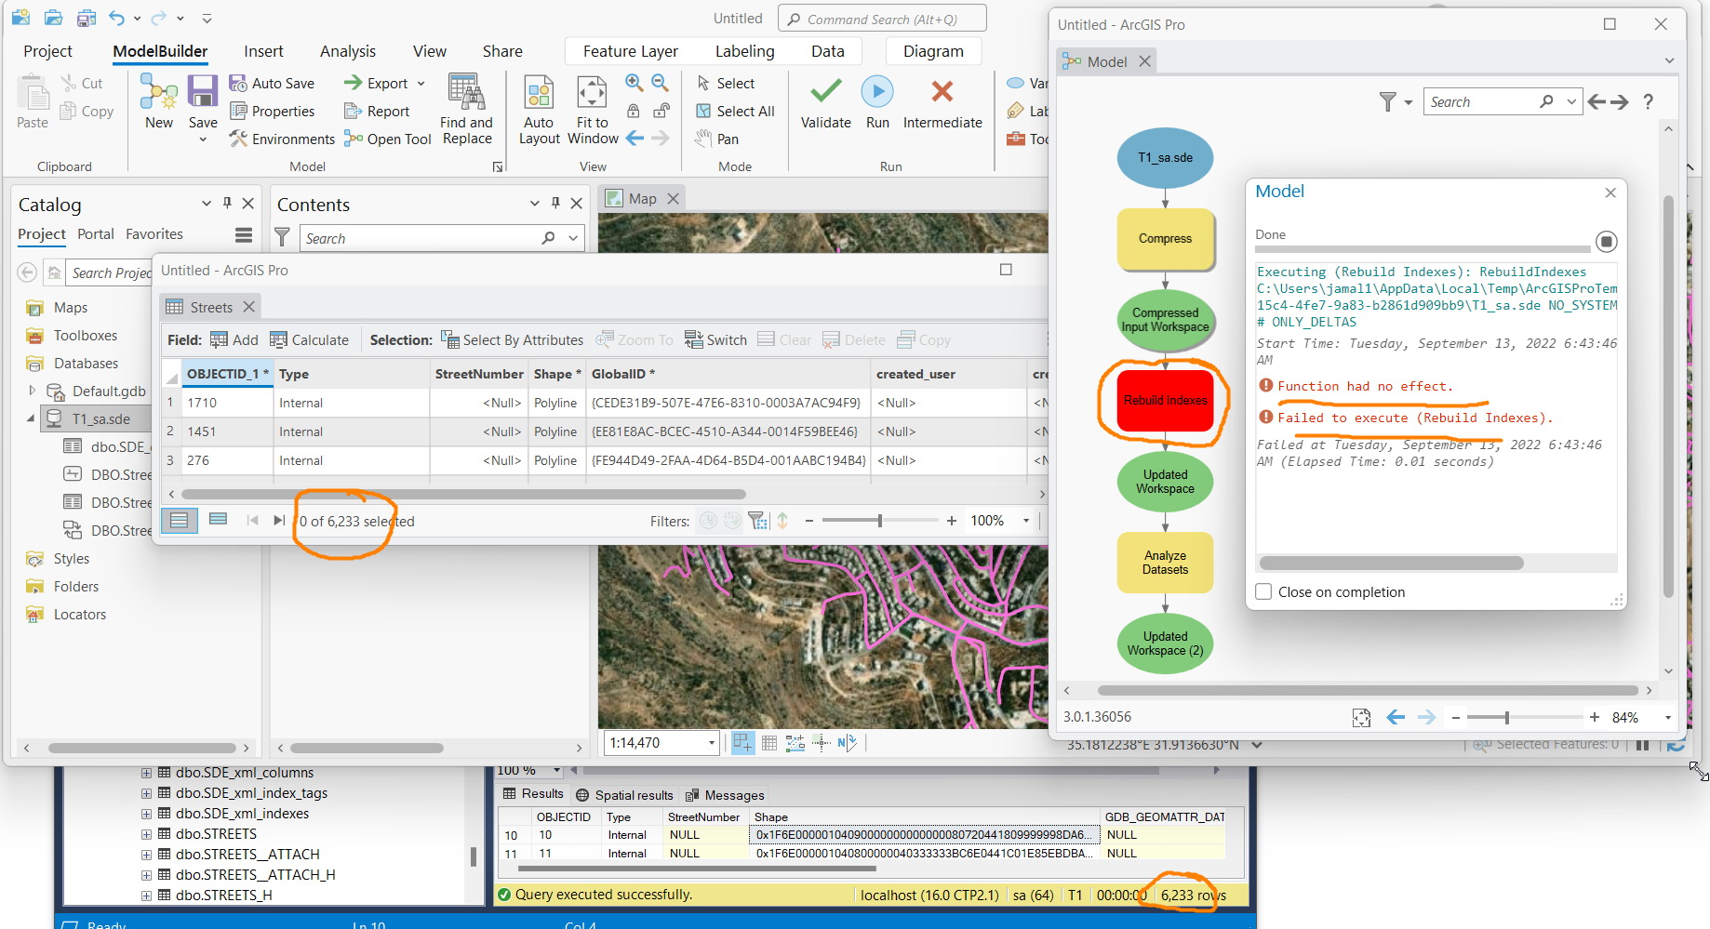Click the table zoom slider near 100%
The width and height of the screenshot is (1710, 929).
pos(880,520)
